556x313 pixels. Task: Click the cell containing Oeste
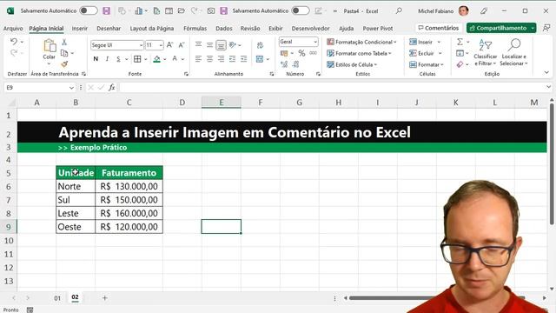pyautogui.click(x=76, y=227)
